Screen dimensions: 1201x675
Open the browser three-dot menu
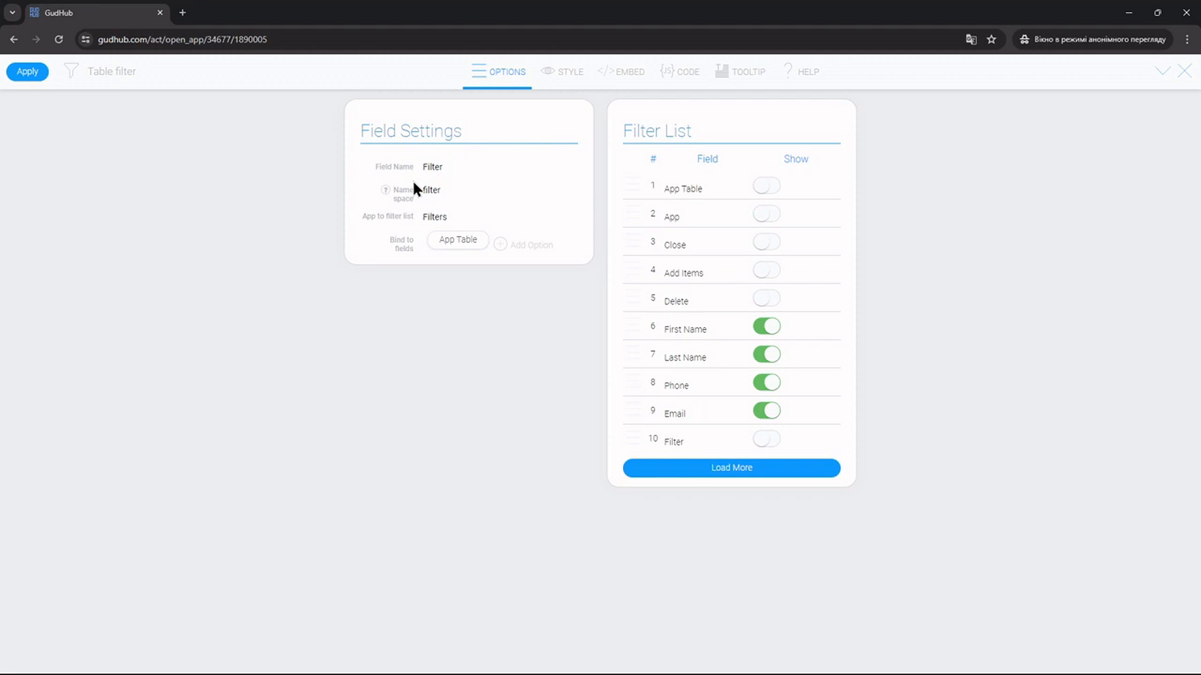click(1187, 39)
